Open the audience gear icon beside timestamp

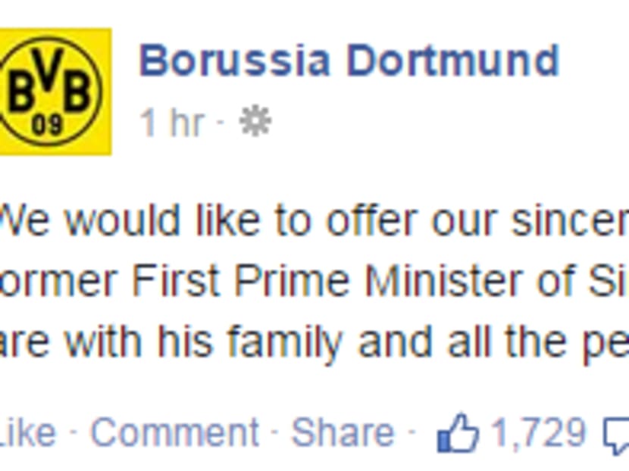(x=255, y=121)
